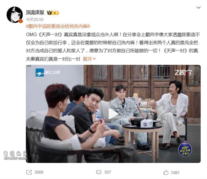This screenshot has height=179, width=207.
Task: Open the #戴向宇说陈紫函会给他洗内裤# hashtag
Action: coord(58,26)
